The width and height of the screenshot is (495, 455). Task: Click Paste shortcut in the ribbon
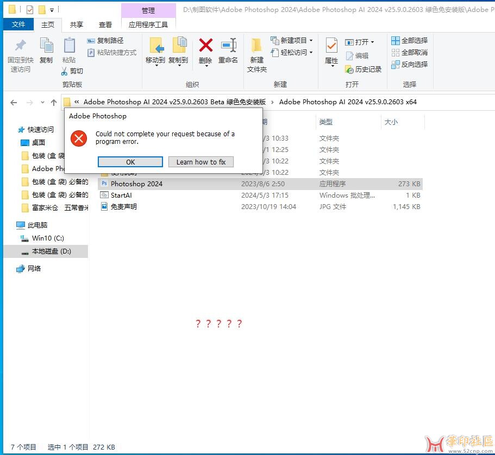(112, 52)
